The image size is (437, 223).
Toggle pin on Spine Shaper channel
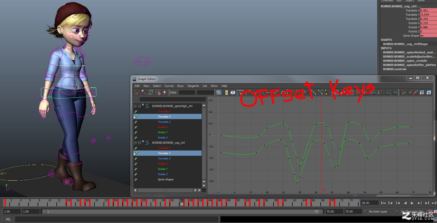tap(136, 179)
